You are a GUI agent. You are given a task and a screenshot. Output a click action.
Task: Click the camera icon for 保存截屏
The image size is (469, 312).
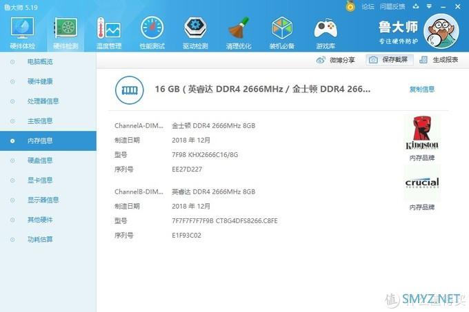click(x=373, y=60)
